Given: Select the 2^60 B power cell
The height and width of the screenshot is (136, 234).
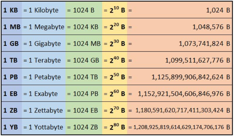Looking at the screenshot, I should pos(115,93).
